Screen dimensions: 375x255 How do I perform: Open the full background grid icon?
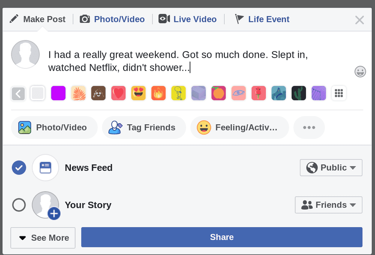point(339,93)
